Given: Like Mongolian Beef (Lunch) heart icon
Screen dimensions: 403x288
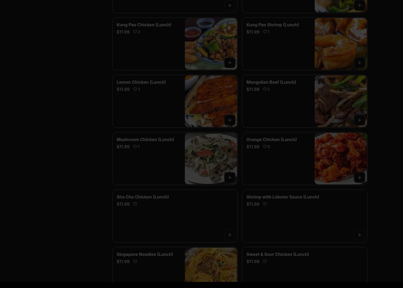Looking at the screenshot, I should click(265, 89).
